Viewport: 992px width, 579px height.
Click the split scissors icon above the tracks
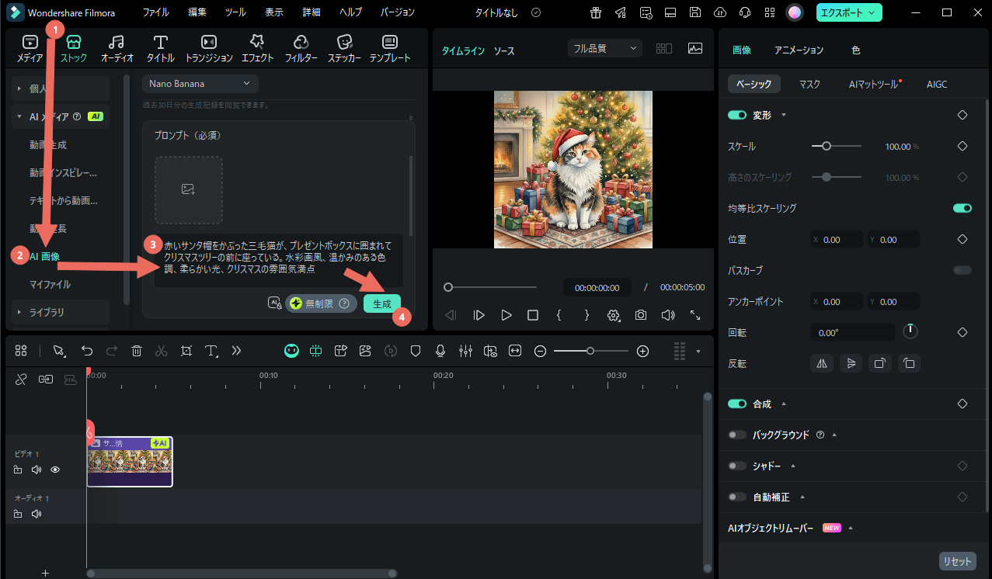click(161, 351)
